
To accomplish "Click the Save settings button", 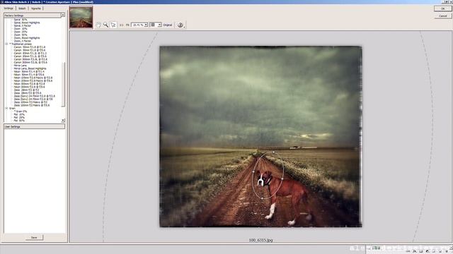I will (x=34, y=238).
